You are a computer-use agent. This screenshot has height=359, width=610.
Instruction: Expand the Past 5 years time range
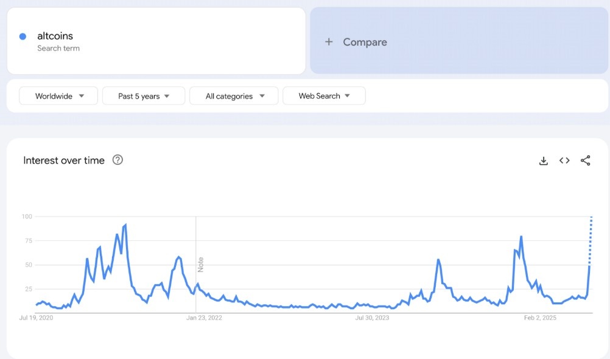click(143, 96)
